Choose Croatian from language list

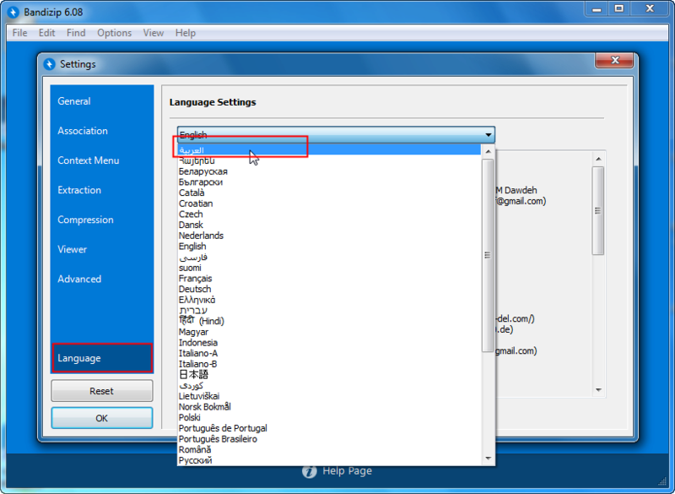329,204
